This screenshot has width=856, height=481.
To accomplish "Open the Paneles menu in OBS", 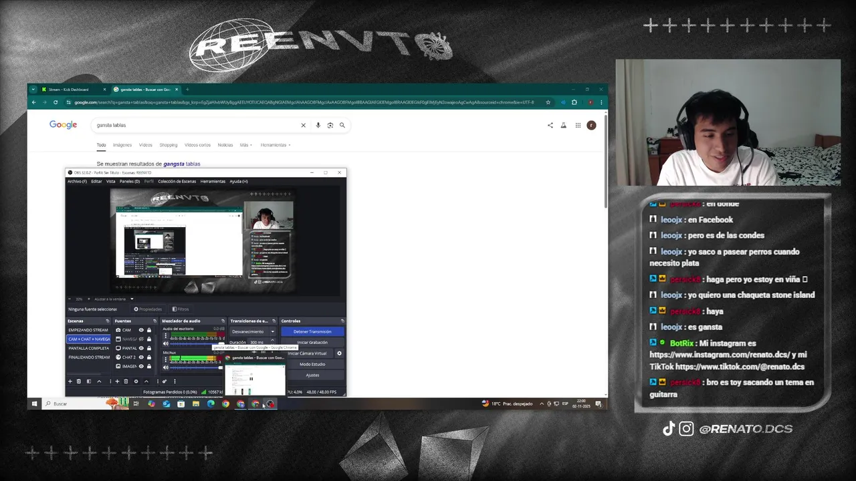I will coord(130,181).
